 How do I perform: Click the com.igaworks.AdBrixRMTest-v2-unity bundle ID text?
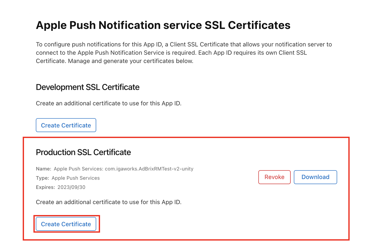coord(149,169)
